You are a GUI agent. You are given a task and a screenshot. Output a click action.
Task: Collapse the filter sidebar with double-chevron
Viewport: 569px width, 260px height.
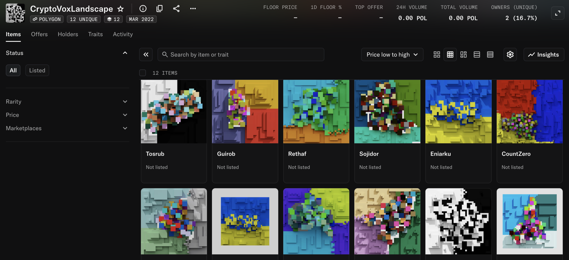point(146,54)
